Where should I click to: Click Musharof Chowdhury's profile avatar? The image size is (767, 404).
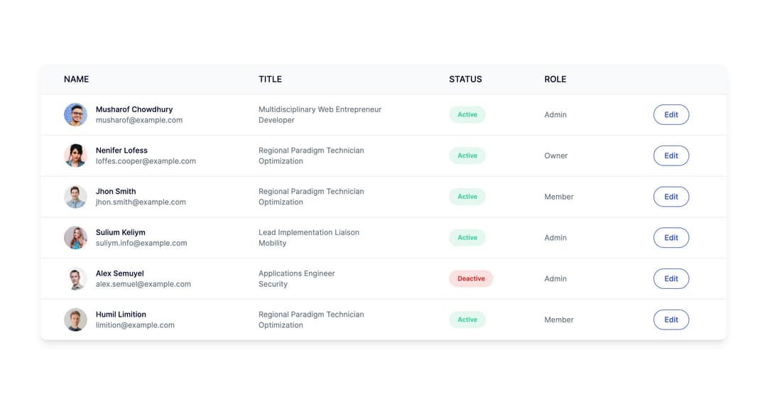click(75, 115)
